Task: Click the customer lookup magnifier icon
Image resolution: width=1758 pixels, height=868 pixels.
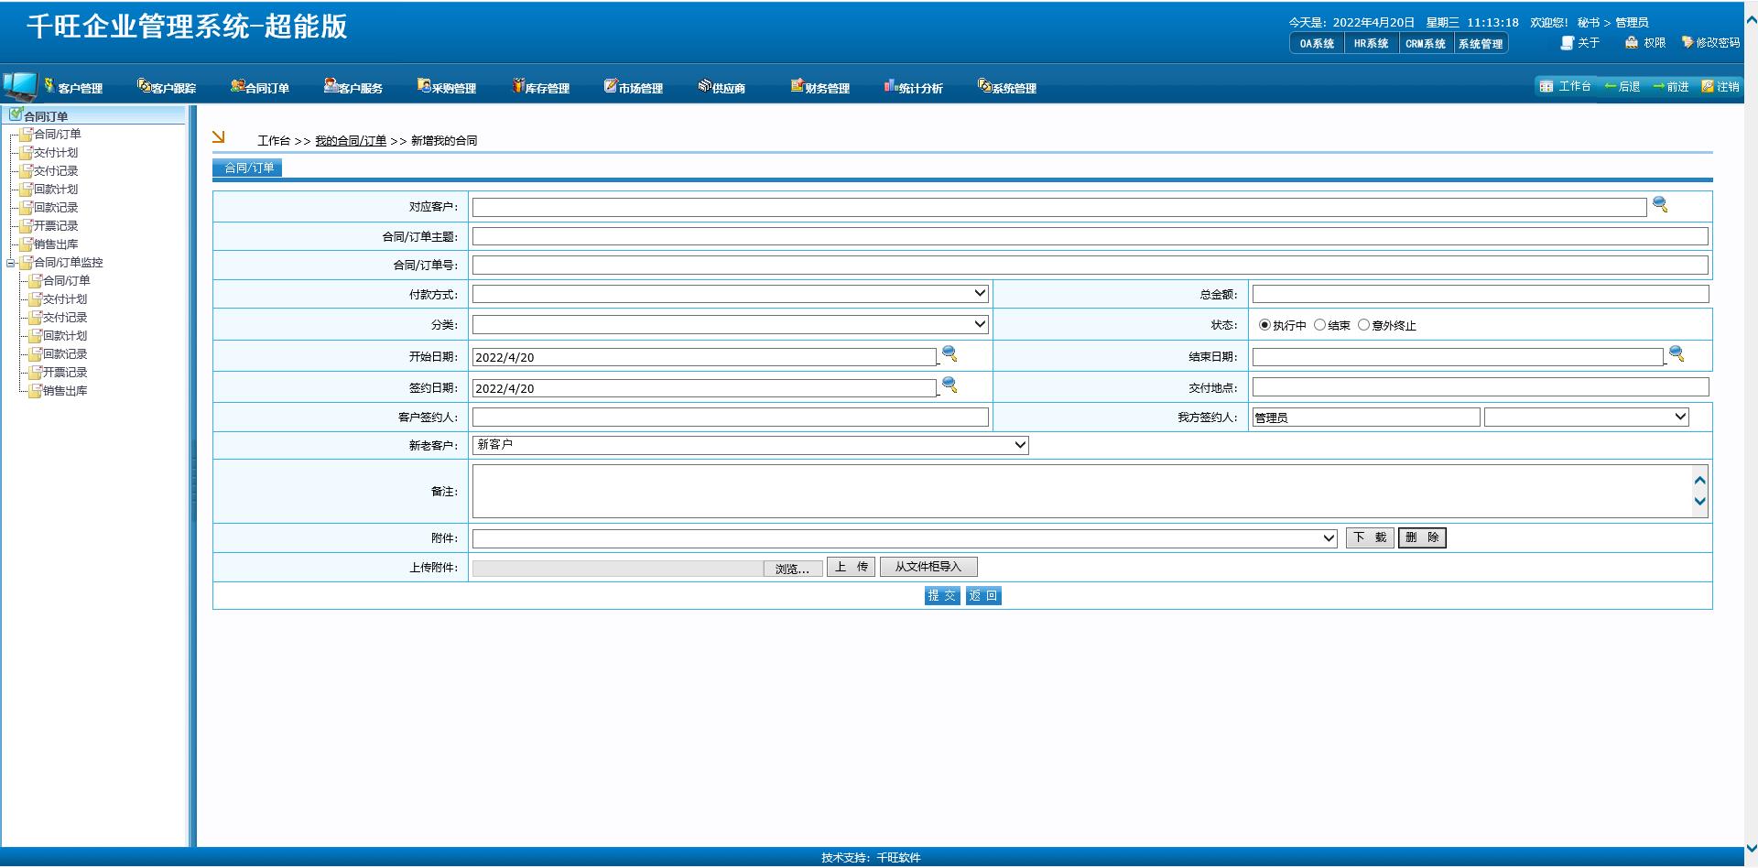Action: (1659, 205)
